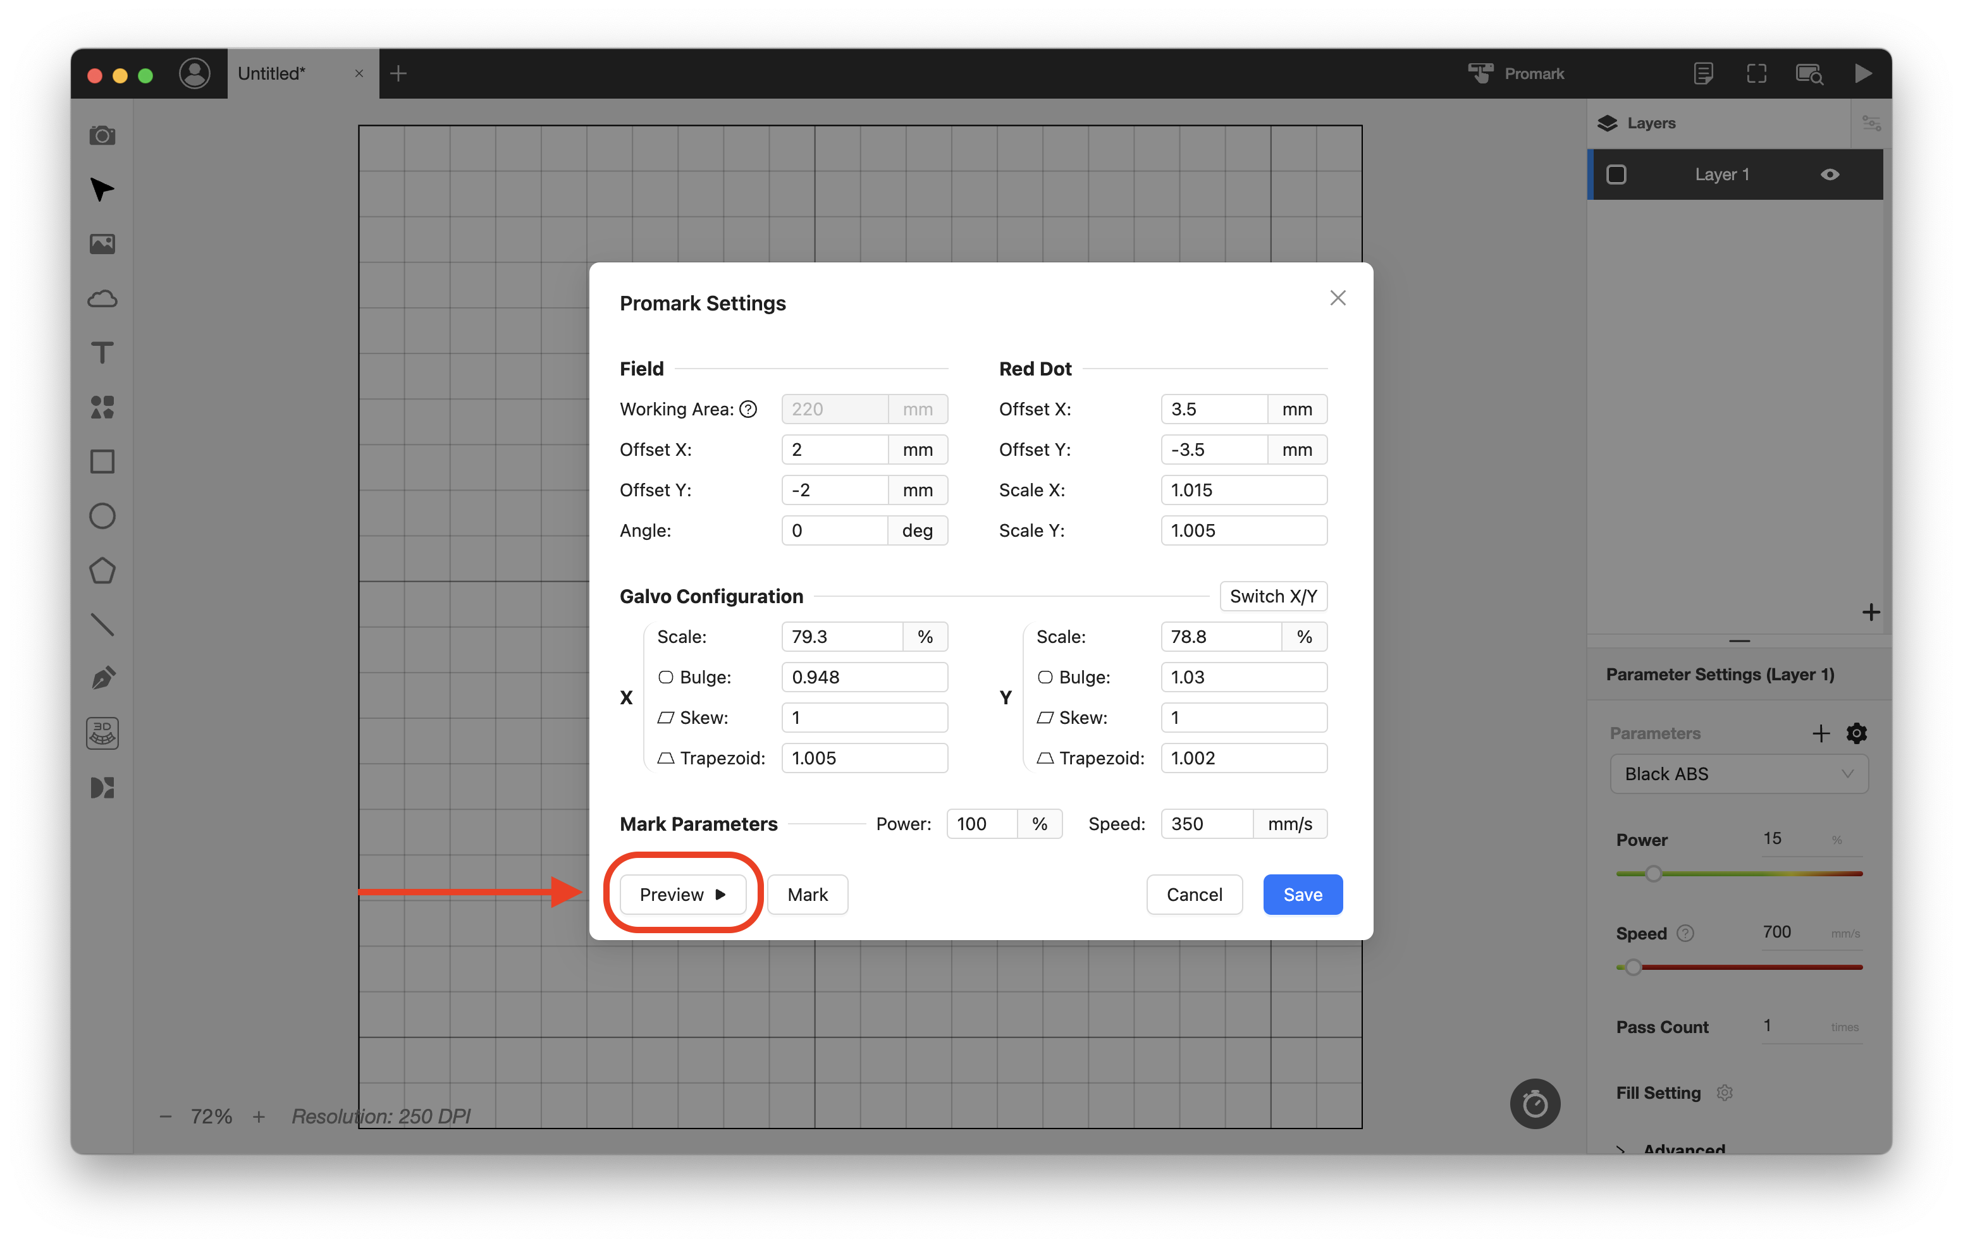Viewport: 1963px width, 1248px height.
Task: Open the document notes icon in title bar
Action: click(1703, 74)
